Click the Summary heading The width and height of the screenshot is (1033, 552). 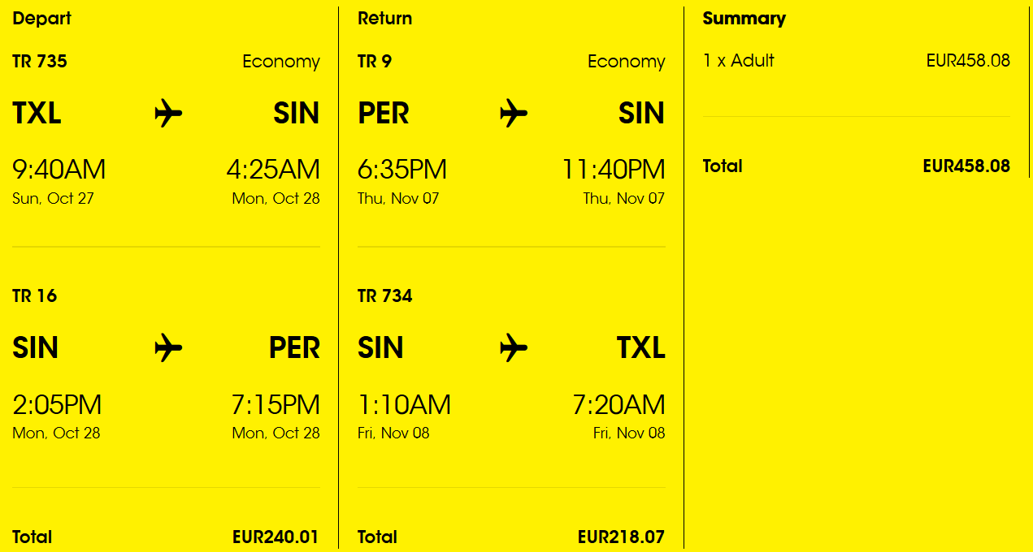[x=744, y=18]
